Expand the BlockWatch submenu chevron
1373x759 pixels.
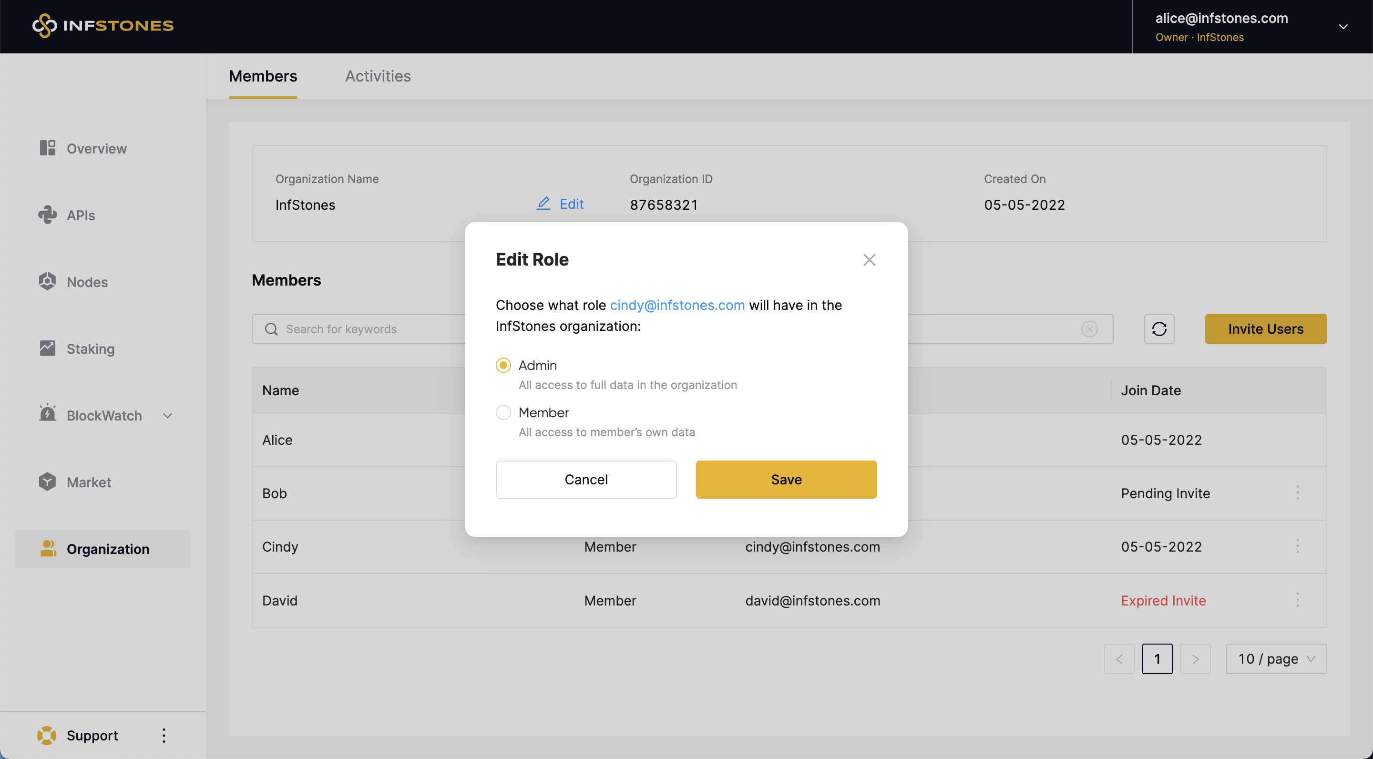click(167, 416)
